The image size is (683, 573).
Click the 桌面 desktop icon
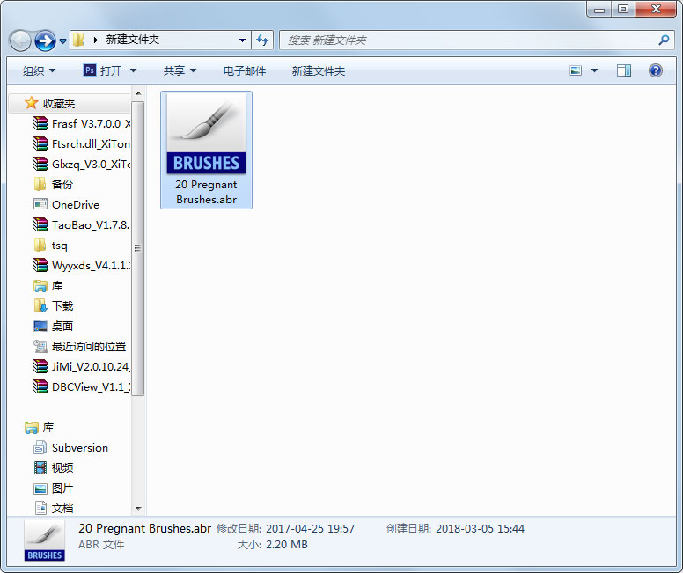(x=40, y=326)
